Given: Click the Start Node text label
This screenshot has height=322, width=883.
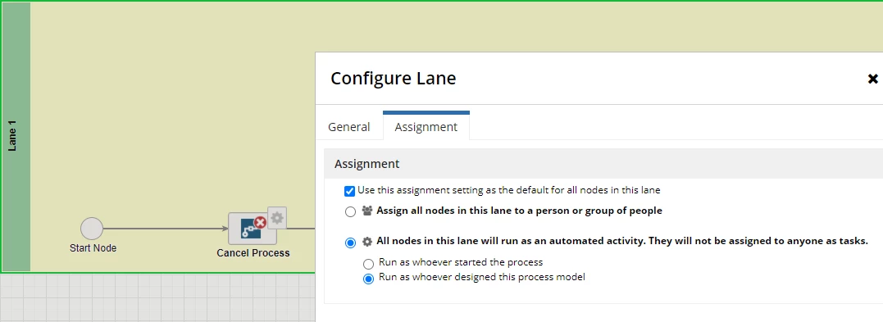Looking at the screenshot, I should coord(93,247).
